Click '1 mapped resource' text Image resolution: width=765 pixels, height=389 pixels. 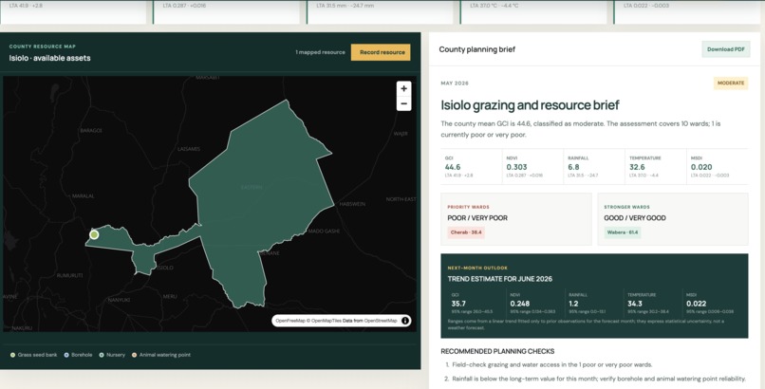click(x=320, y=52)
